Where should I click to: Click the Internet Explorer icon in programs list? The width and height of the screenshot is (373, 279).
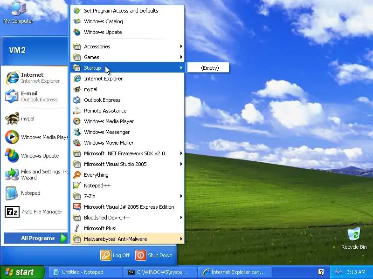tap(77, 79)
